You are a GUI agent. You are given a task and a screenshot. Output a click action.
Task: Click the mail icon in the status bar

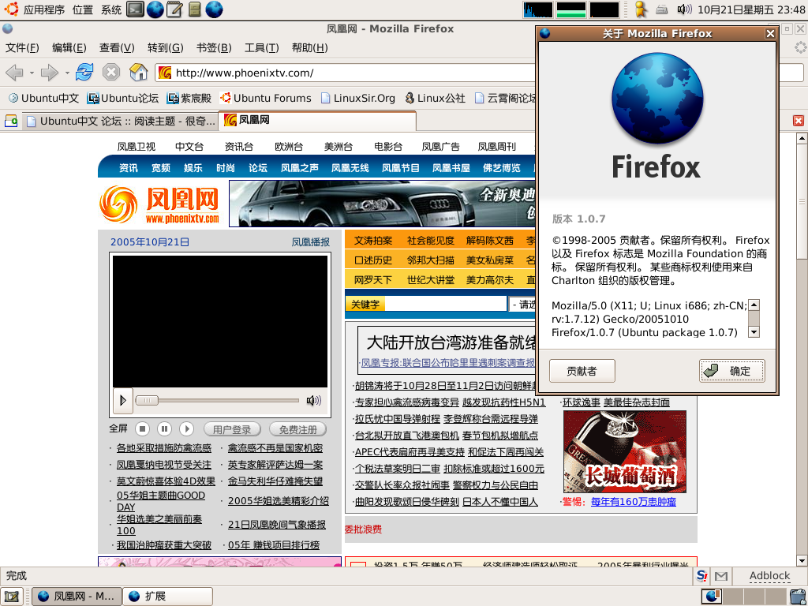click(721, 576)
